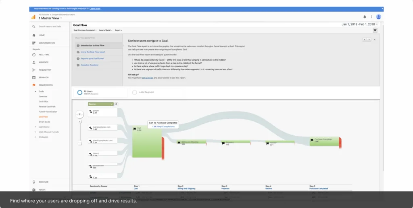Click the Add Segment empty circle
Screen dimensions: 413x208
click(x=134, y=92)
